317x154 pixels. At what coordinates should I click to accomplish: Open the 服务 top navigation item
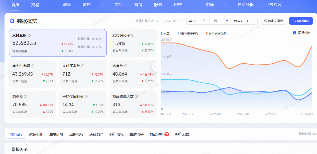(x=158, y=5)
